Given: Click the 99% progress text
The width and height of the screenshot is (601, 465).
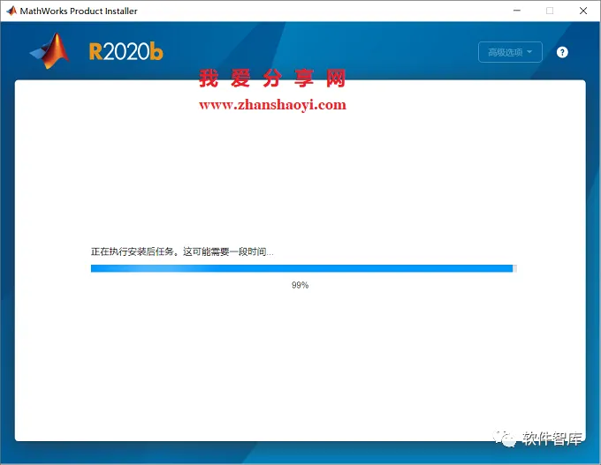Looking at the screenshot, I should [x=300, y=285].
